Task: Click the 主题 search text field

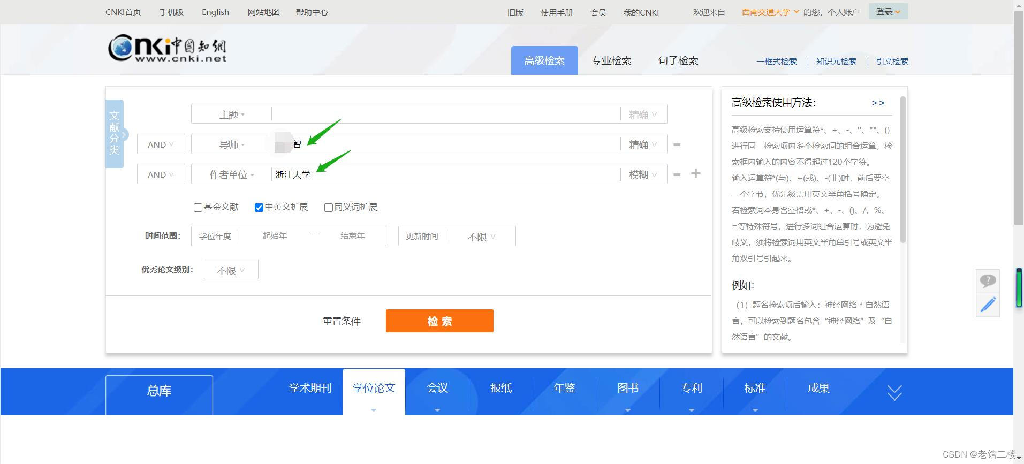Action: (446, 115)
